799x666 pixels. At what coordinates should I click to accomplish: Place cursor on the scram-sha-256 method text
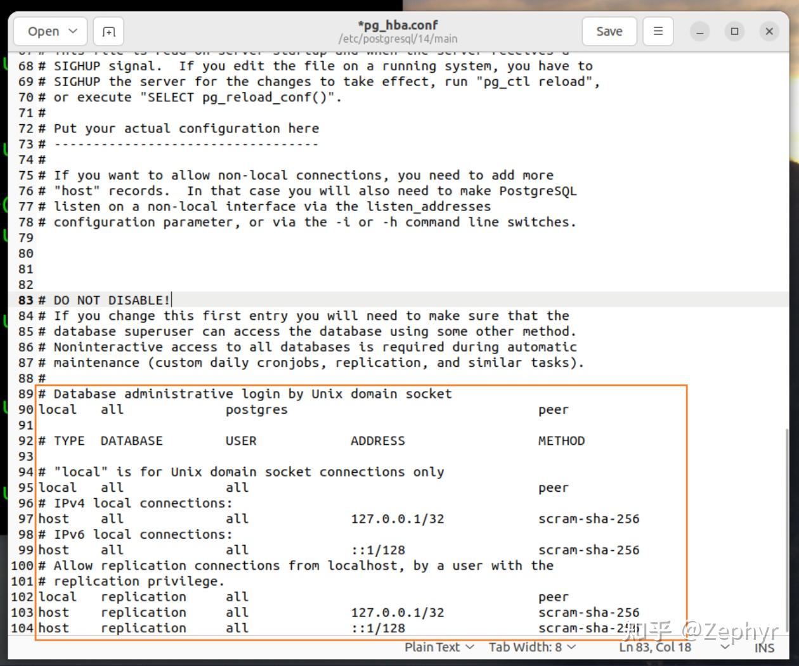click(588, 518)
